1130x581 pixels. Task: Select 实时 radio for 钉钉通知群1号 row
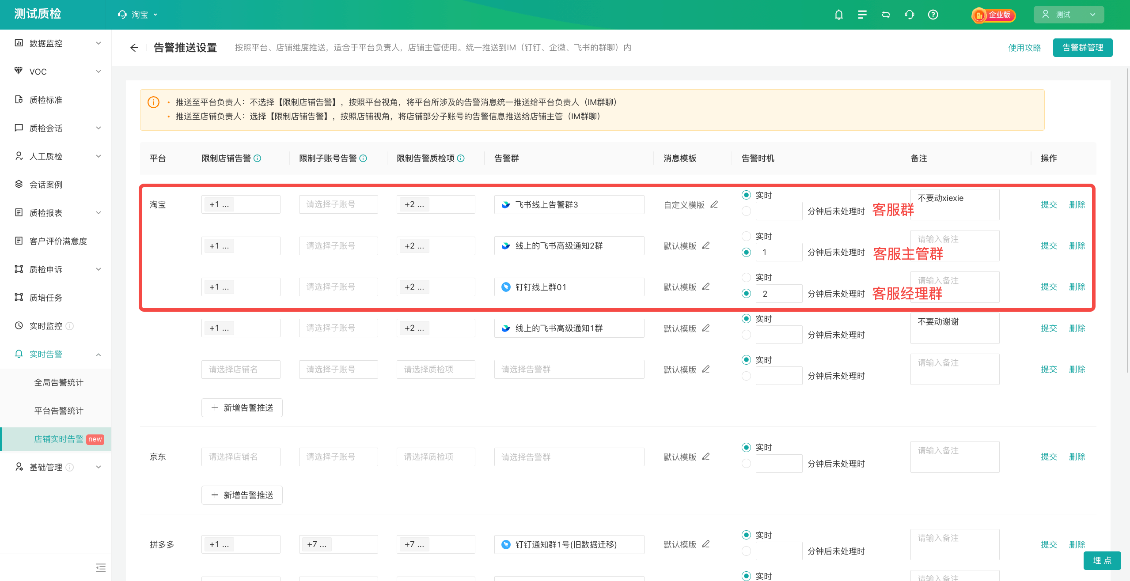747,535
